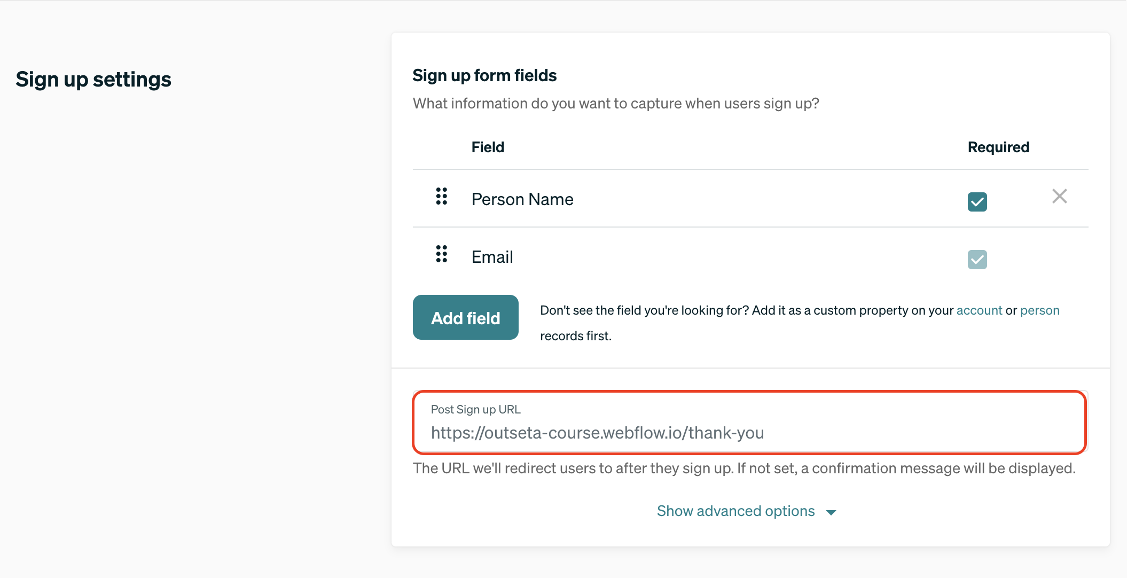
Task: Uncheck the Required checkbox for Person Name
Action: click(x=977, y=202)
